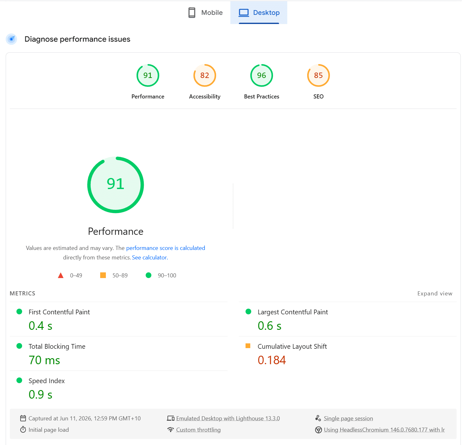
Task: Click the 'Captured at Jun 11, 2026' text
Action: 85,418
